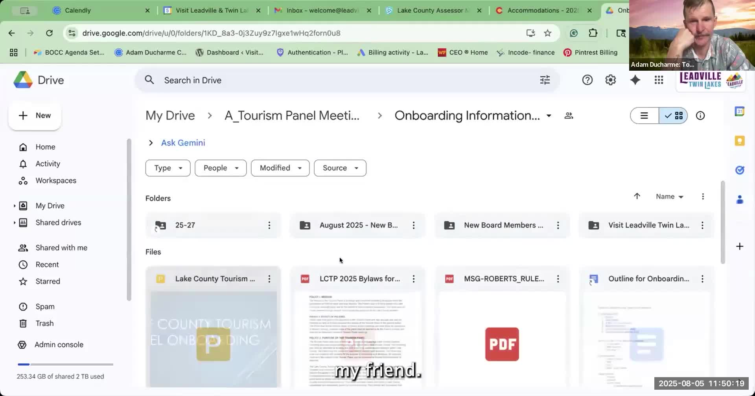Reload the current page

coord(49,33)
